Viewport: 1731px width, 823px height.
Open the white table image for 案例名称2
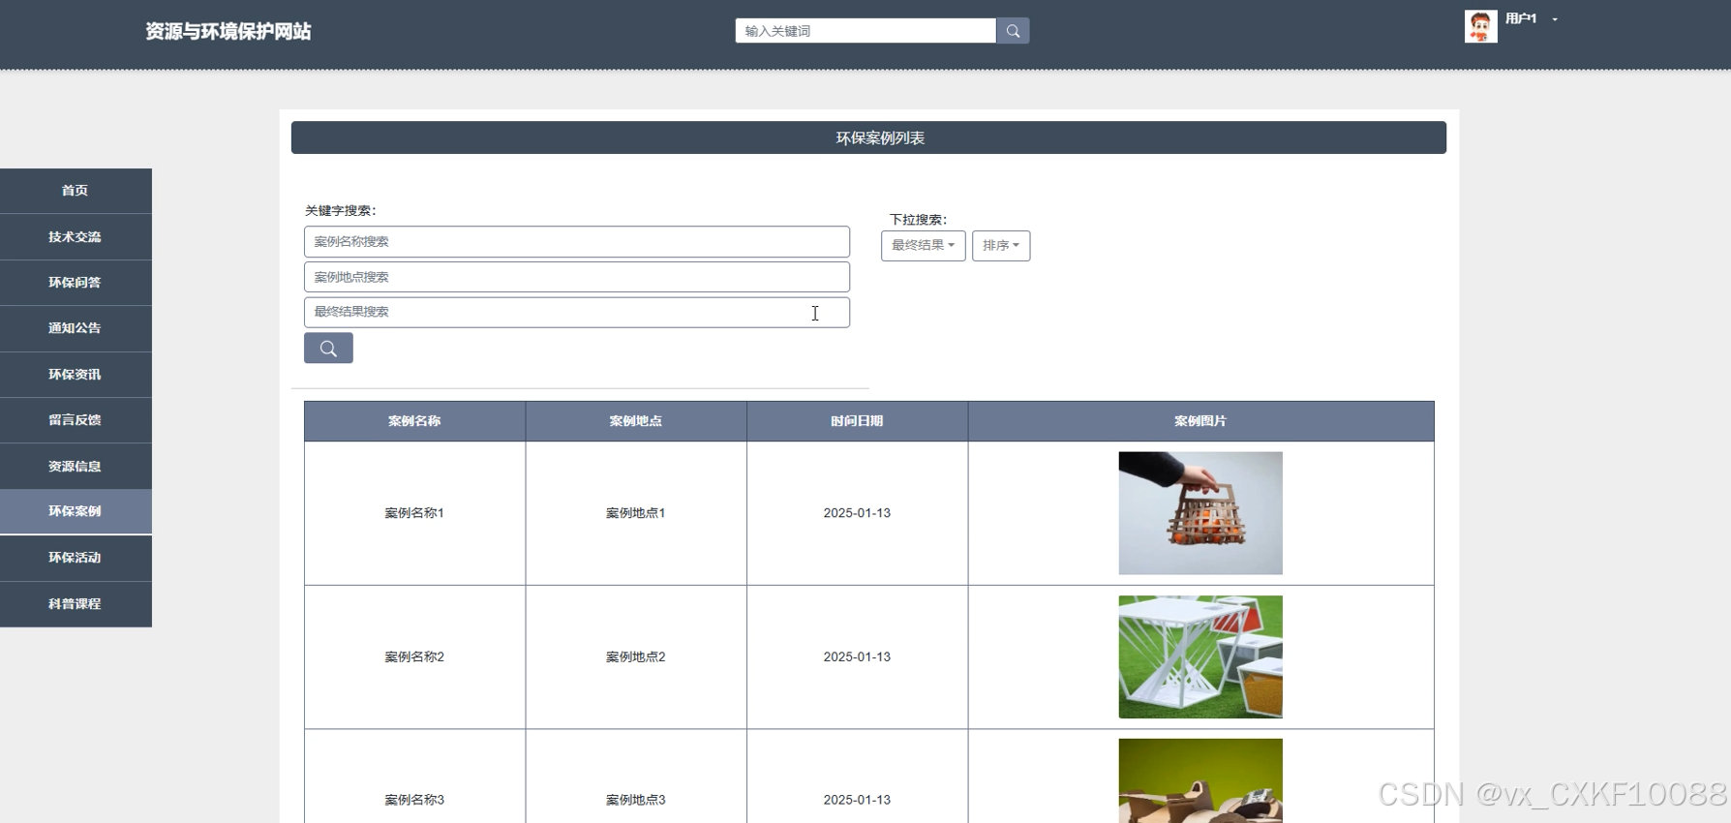click(1200, 656)
